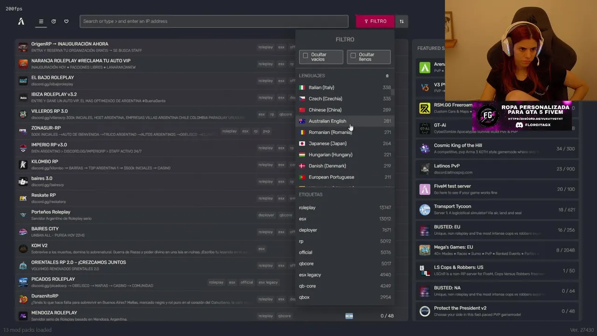
Task: Click the deployer tag on Porteños Roleplay
Action: (x=266, y=215)
